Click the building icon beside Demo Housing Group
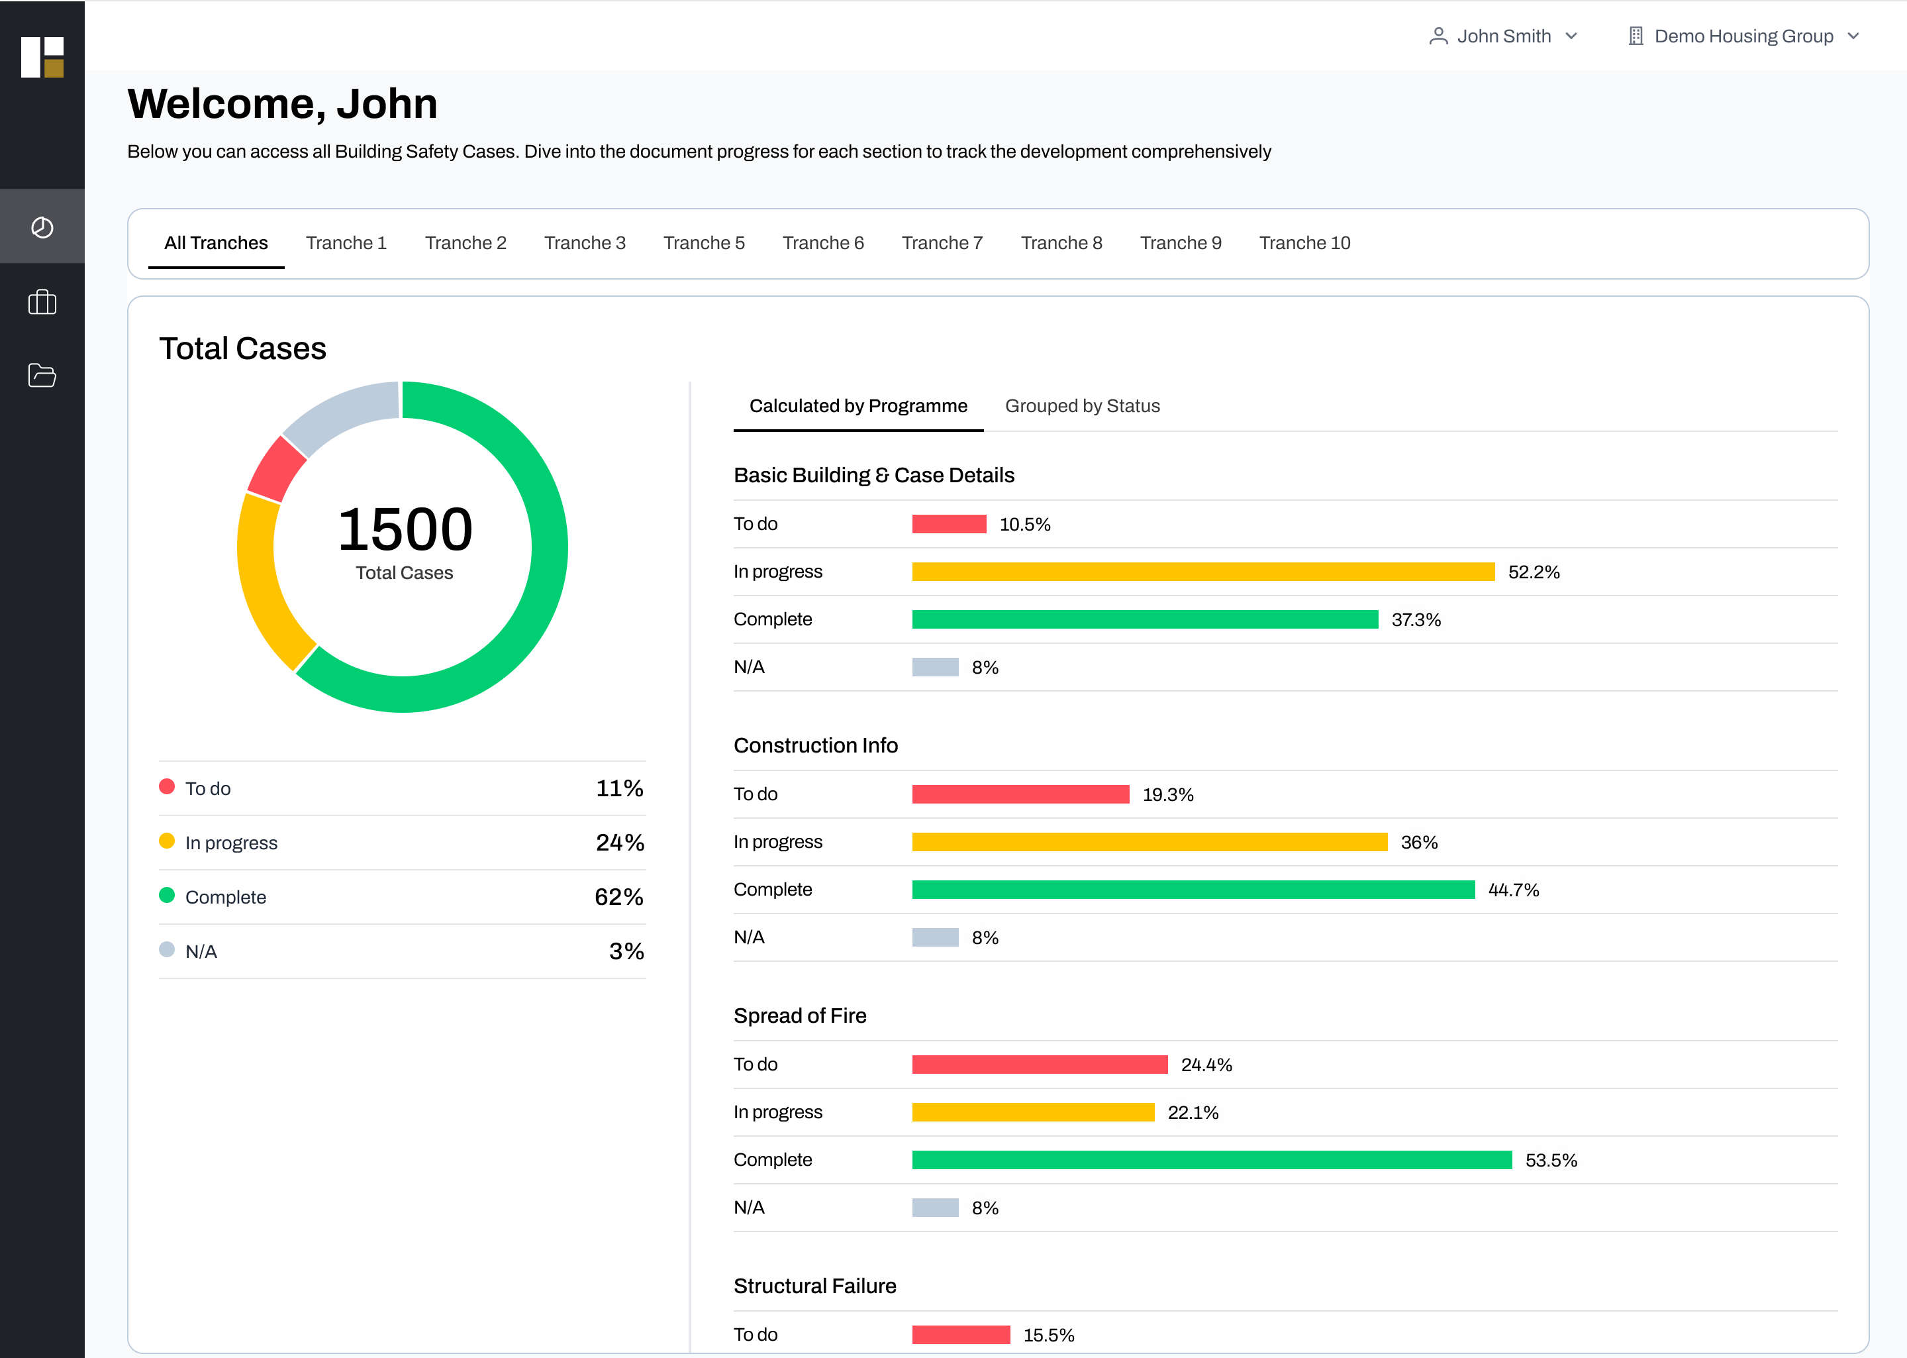Screen dimensions: 1907x1358 pyautogui.click(x=1636, y=36)
